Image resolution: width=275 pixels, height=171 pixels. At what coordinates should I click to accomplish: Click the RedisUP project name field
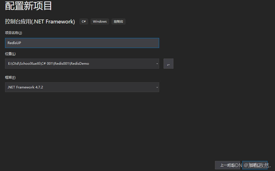82,43
